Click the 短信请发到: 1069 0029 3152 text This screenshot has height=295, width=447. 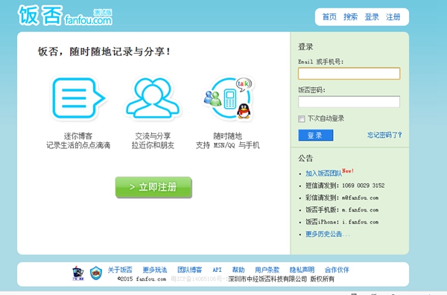pos(345,185)
